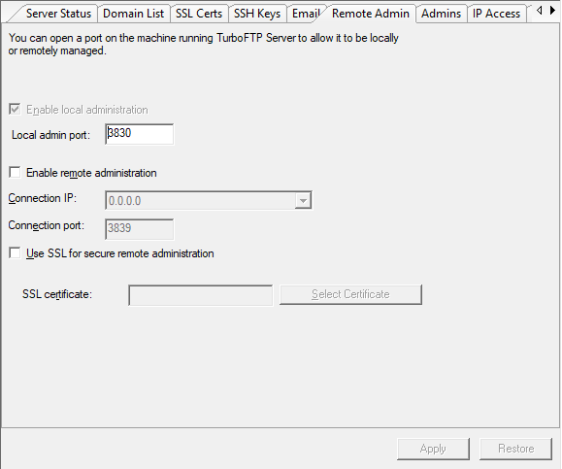Select the Remote Admin tab
The image size is (562, 469).
click(x=370, y=14)
